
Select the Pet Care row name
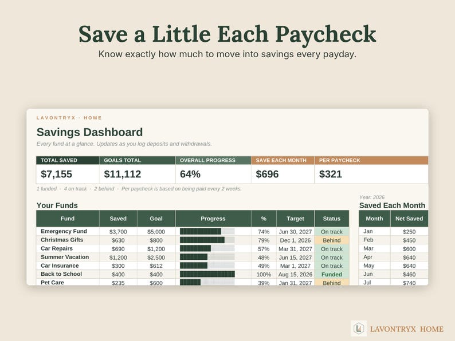point(52,282)
